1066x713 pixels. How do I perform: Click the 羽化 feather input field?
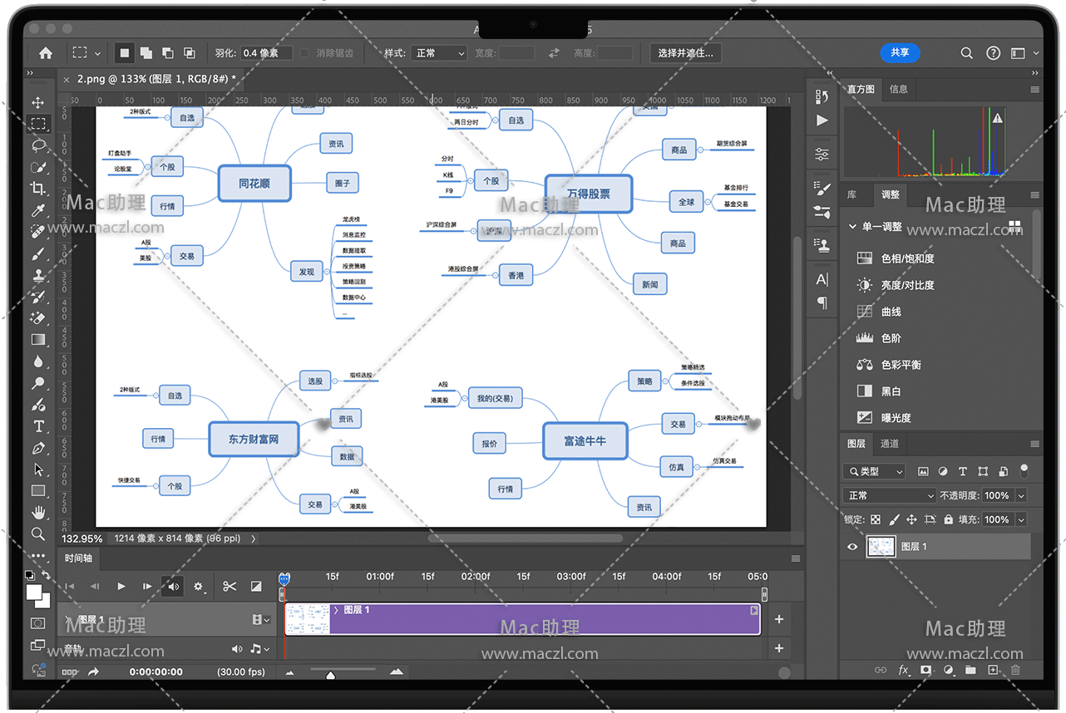coord(266,53)
